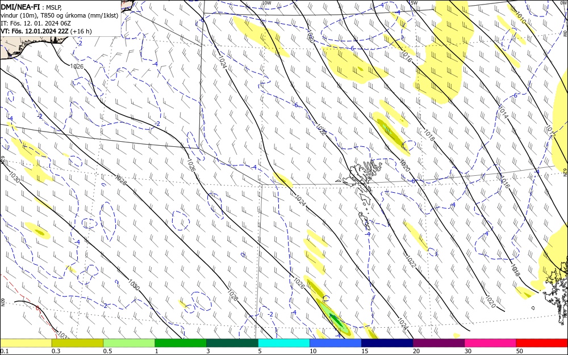The width and height of the screenshot is (568, 355).
Task: Click the '0.1' legend scale value
Action: [5, 351]
